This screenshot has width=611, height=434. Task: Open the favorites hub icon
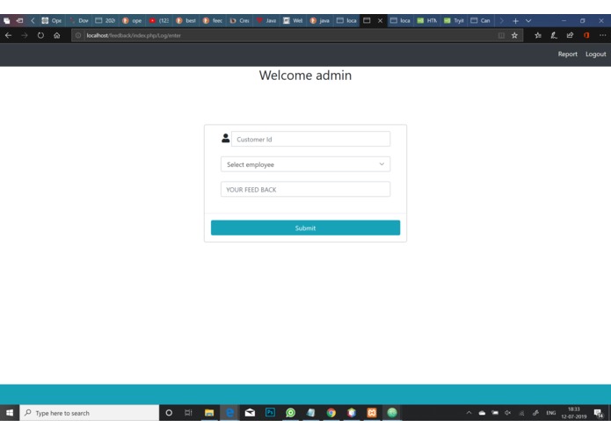[x=538, y=35]
